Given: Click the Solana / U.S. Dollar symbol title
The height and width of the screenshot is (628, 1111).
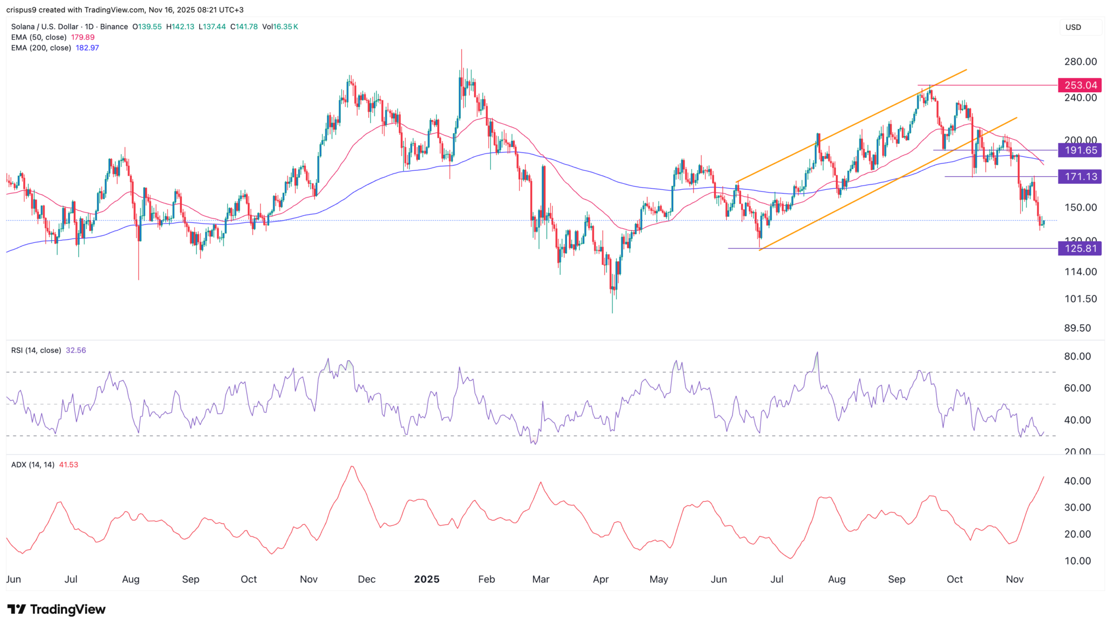Looking at the screenshot, I should [x=44, y=27].
